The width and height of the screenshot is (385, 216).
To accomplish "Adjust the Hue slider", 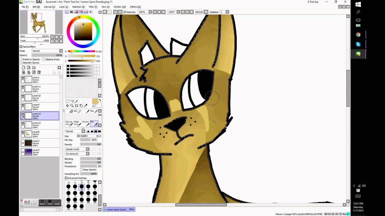I will tap(82, 52).
